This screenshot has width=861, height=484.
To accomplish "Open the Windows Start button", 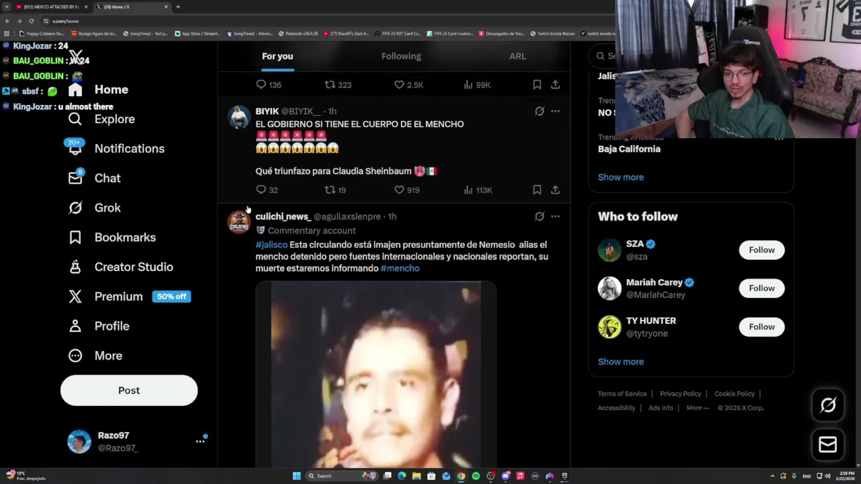I will [296, 476].
